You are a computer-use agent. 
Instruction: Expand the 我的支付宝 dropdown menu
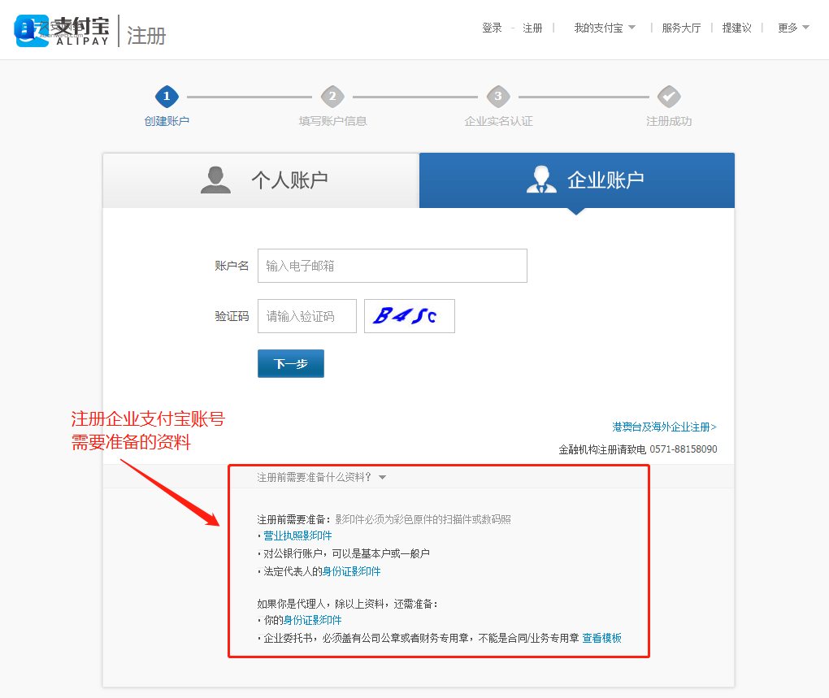605,28
